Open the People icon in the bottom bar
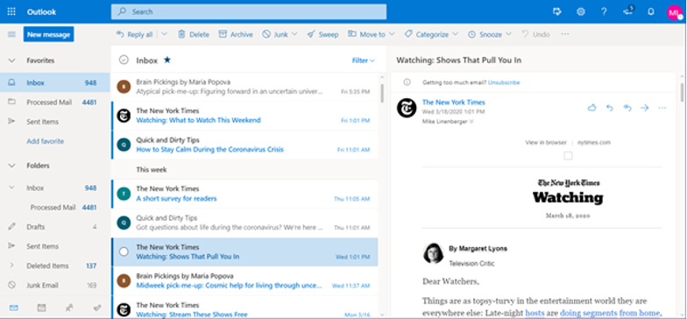This screenshot has width=687, height=319. coord(69,308)
